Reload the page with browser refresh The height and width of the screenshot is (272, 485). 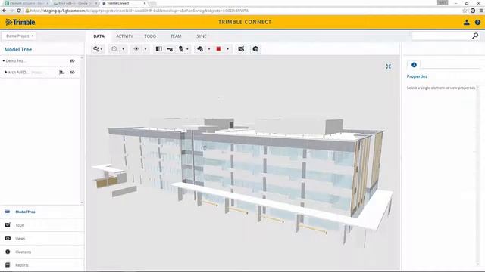19,11
